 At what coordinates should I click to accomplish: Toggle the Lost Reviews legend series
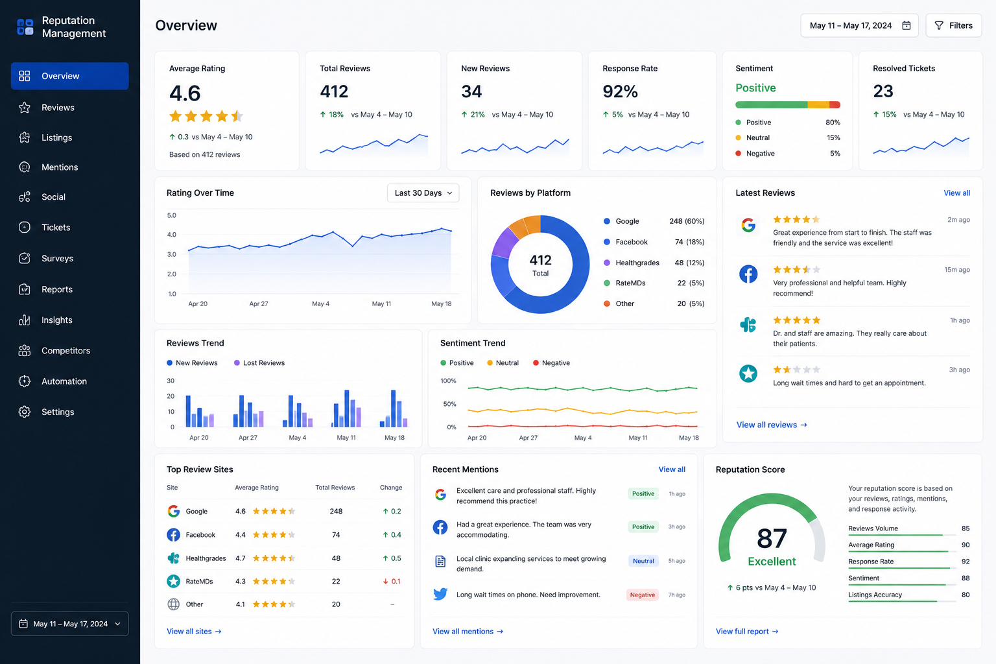pos(259,363)
